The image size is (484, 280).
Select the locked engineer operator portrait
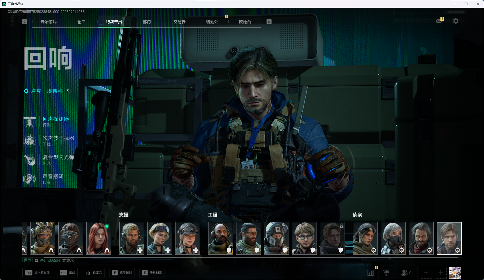click(x=332, y=238)
